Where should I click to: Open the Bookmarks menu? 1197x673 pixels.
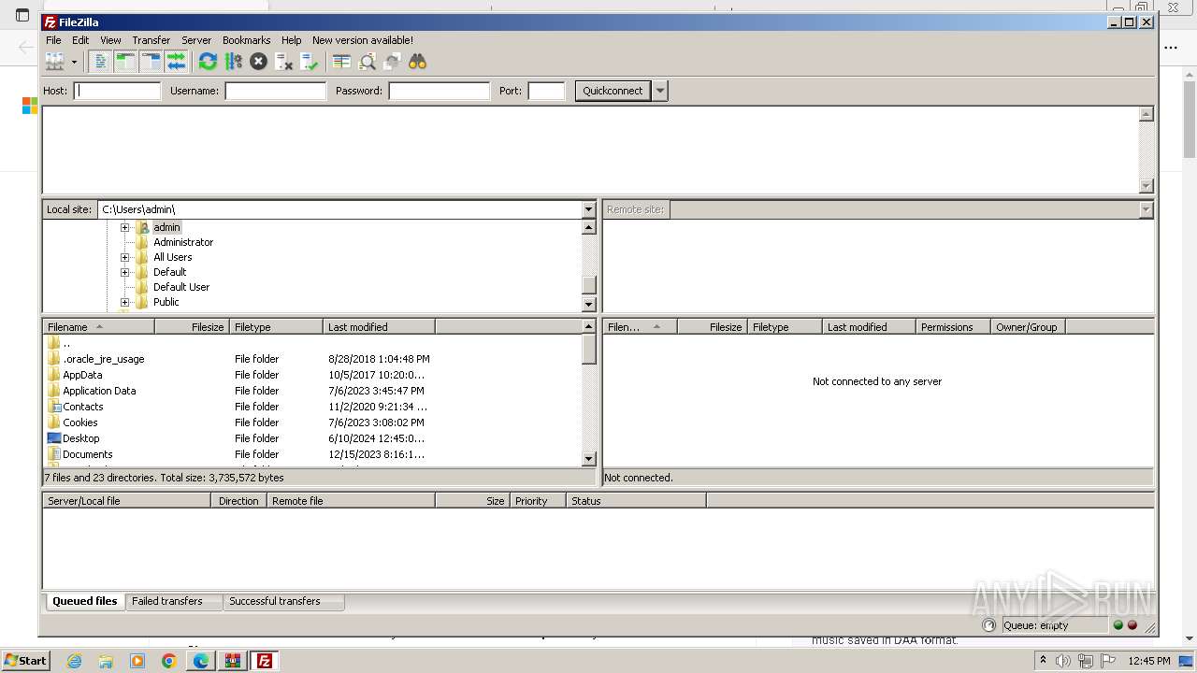pos(246,40)
